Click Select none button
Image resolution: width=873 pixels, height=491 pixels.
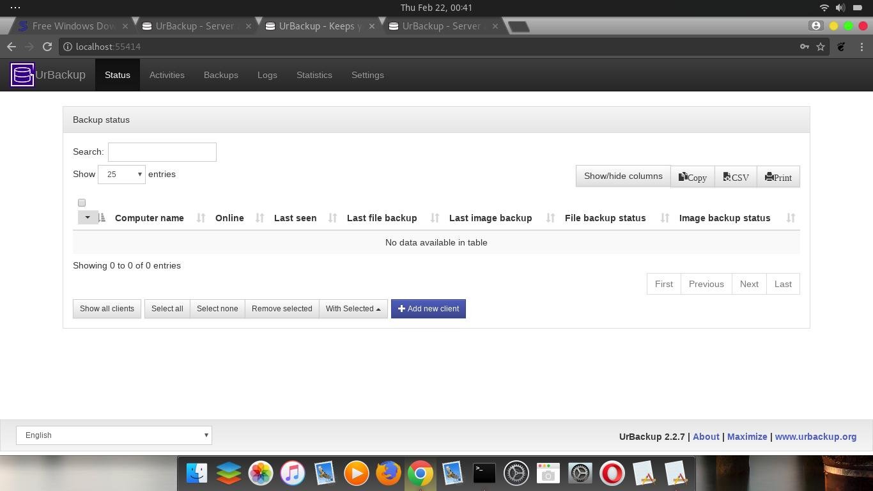click(217, 309)
